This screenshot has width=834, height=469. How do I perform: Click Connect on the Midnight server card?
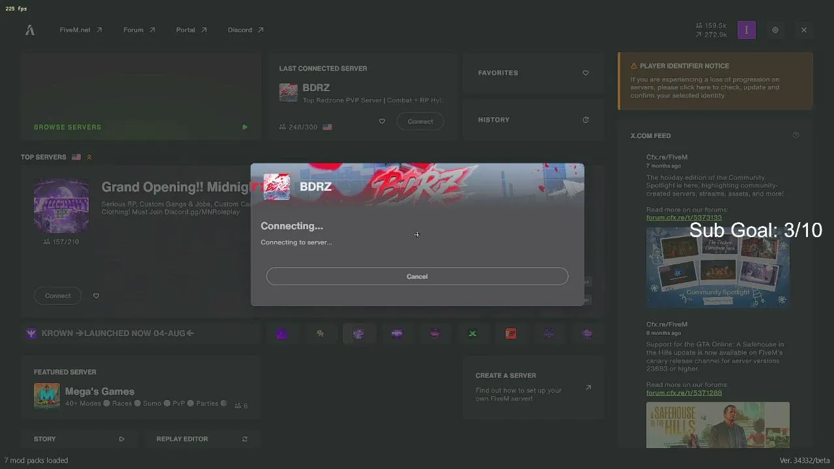tap(58, 296)
